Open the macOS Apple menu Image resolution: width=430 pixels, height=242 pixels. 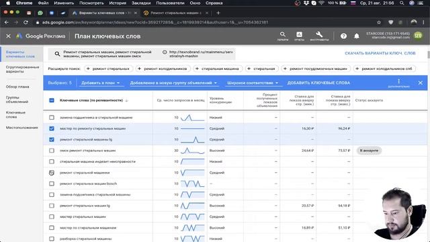click(8, 3)
